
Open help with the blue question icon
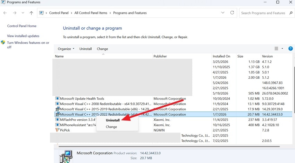click(290, 49)
